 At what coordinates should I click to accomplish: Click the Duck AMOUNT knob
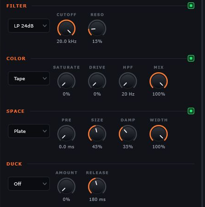(x=66, y=186)
